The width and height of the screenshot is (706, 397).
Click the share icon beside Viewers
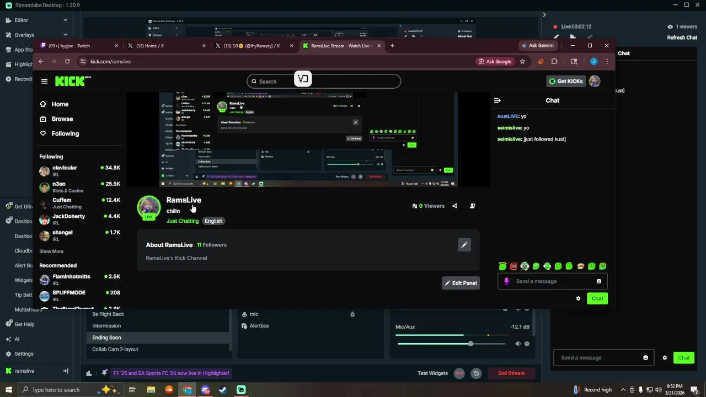coord(455,206)
